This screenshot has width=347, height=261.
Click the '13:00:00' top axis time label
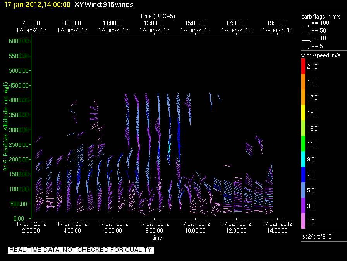coord(154,23)
